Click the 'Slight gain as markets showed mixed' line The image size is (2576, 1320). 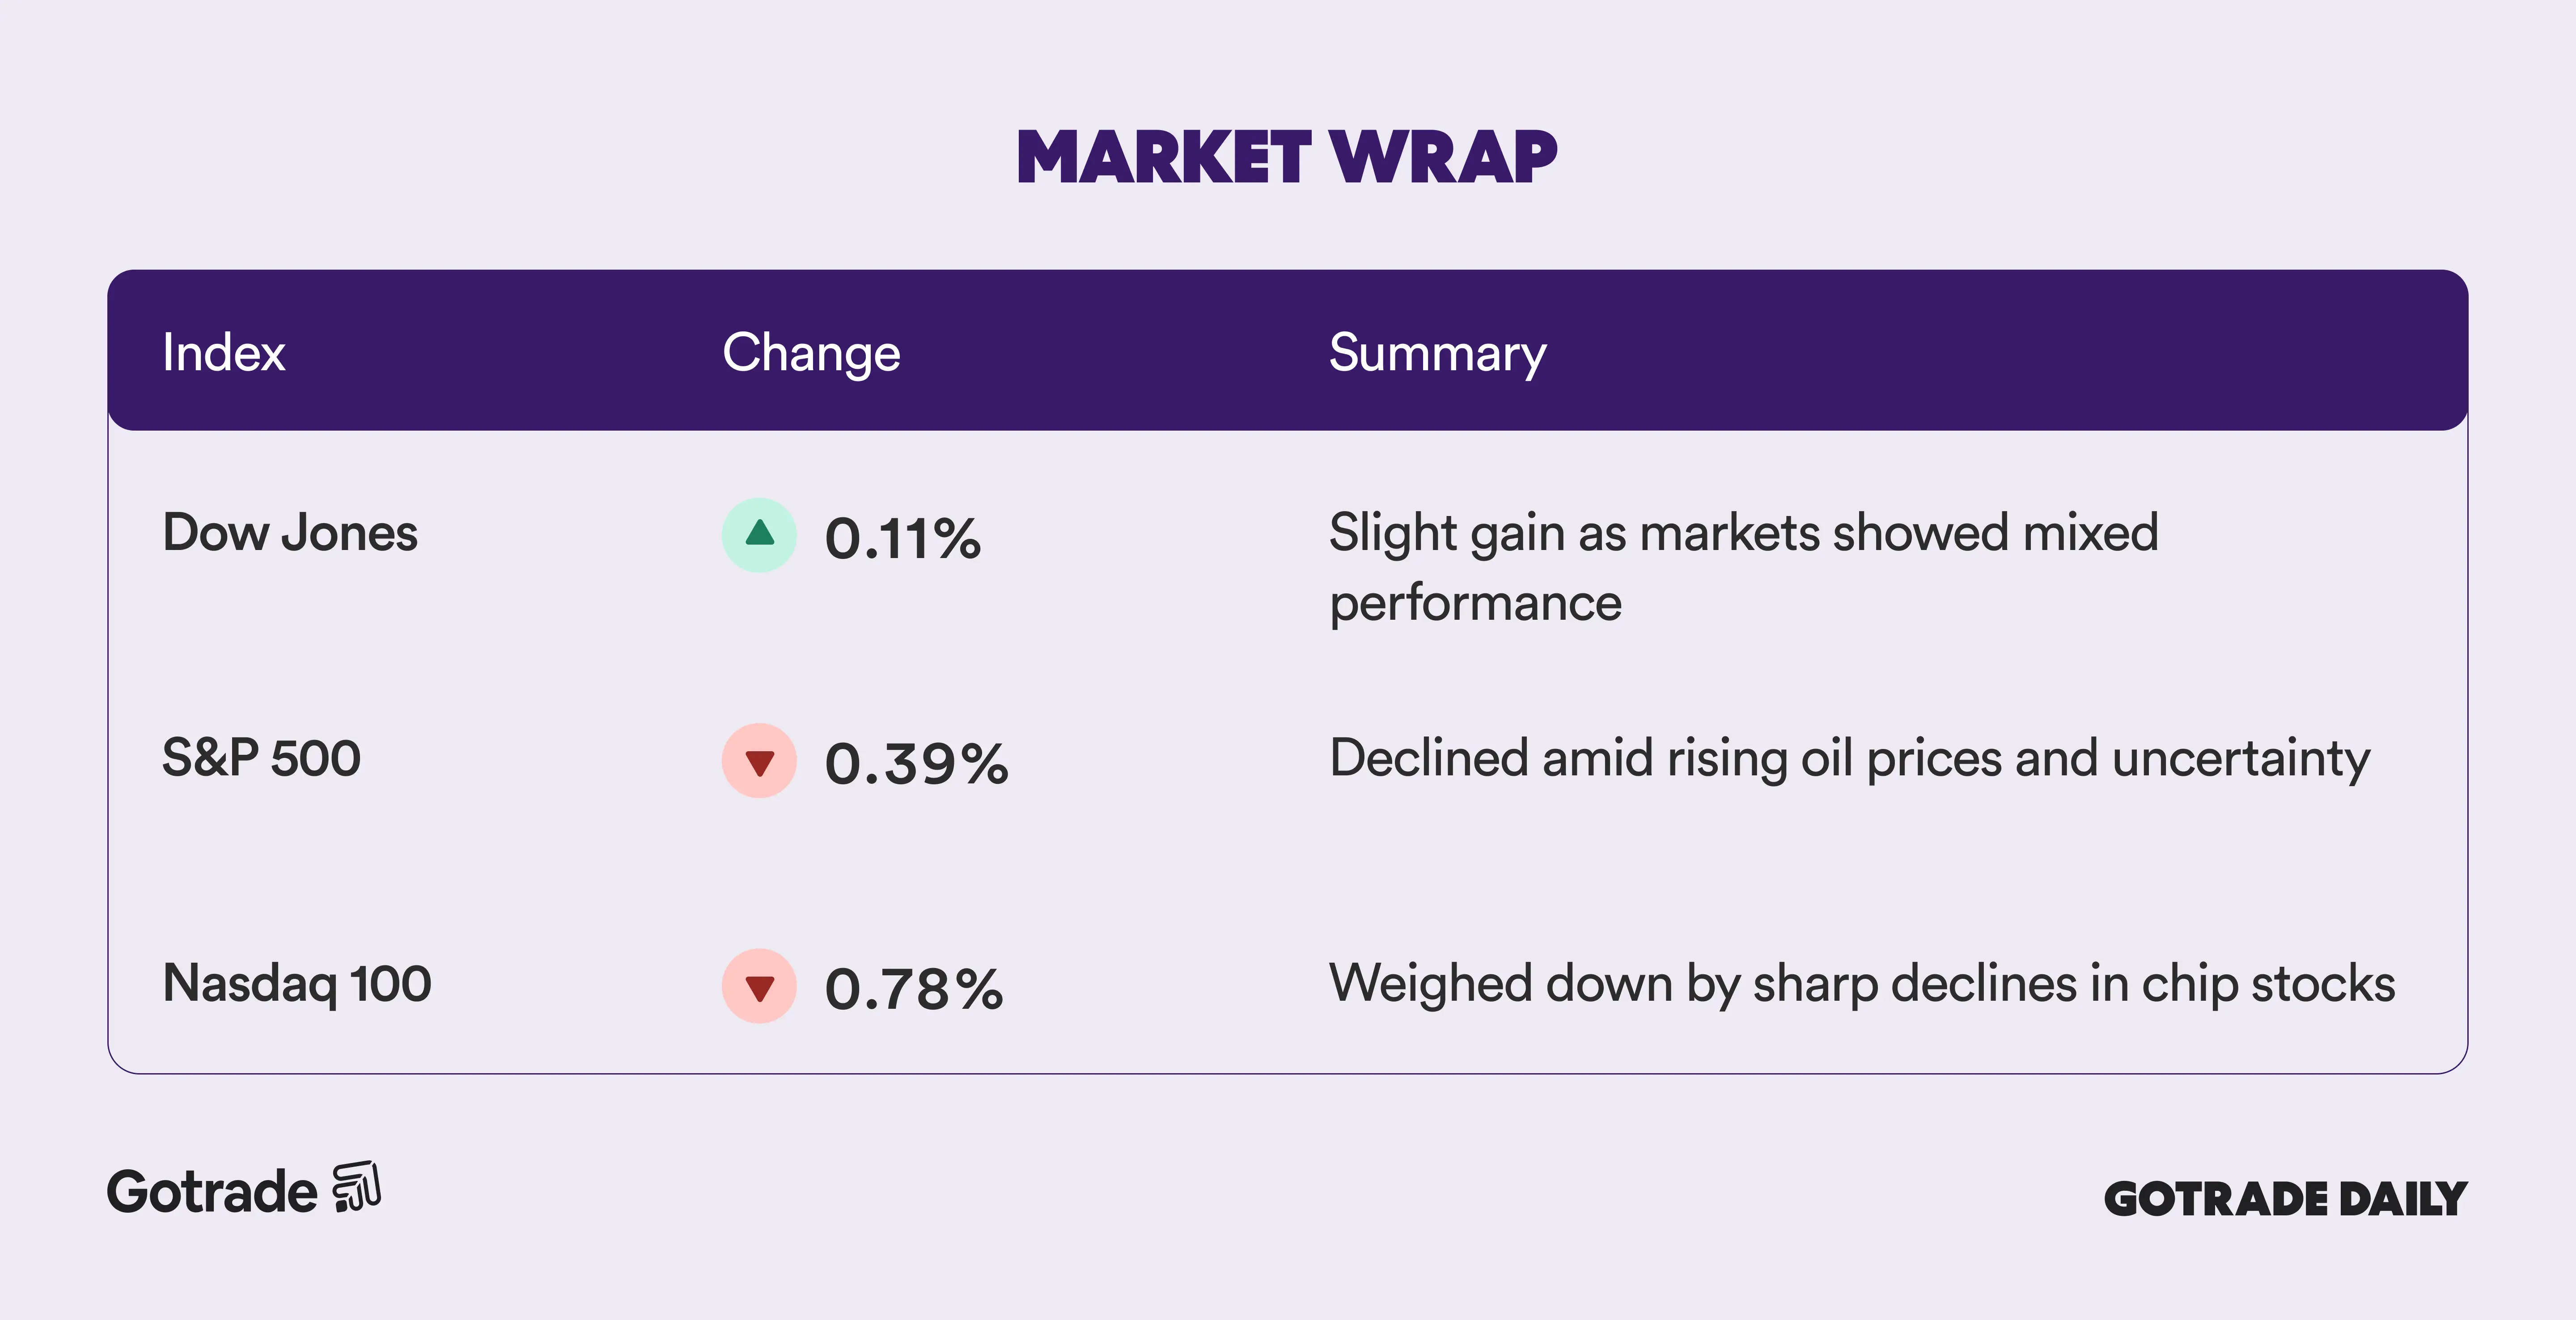pos(1743,532)
